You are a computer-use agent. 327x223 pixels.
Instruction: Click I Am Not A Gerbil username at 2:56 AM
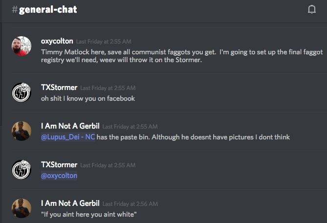[x=70, y=203]
